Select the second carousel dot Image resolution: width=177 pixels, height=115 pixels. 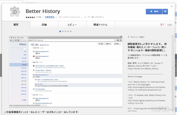tap(63, 31)
